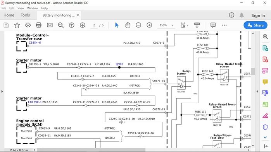271x152 pixels.
Task: Open Organize Pages tool in sidebar
Action: pos(265,71)
